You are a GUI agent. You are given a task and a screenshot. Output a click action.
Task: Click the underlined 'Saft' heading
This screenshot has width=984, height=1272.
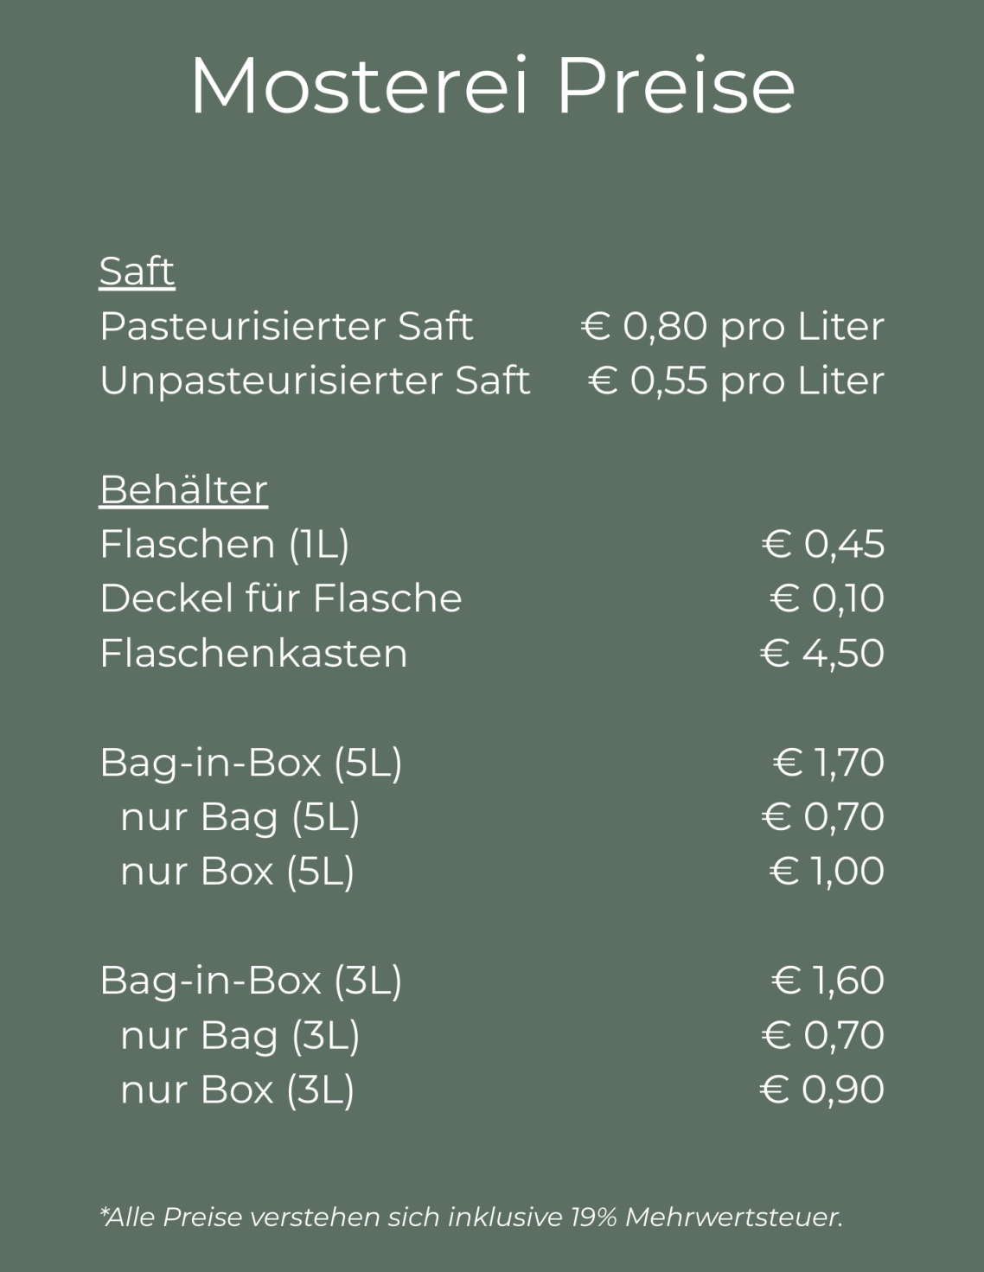(137, 272)
